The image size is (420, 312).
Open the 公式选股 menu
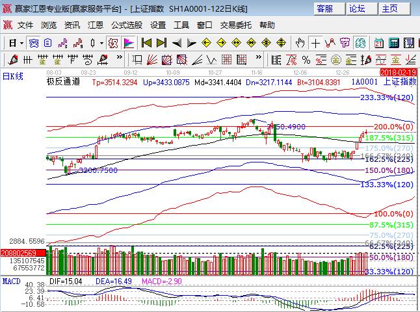tap(126, 25)
